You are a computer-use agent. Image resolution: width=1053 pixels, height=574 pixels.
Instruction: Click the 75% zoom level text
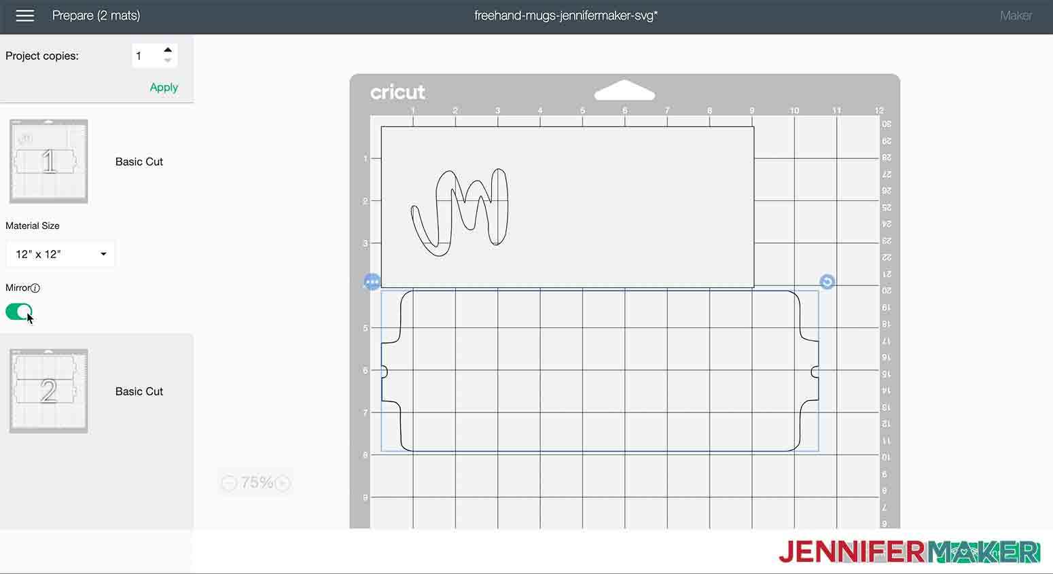[257, 483]
